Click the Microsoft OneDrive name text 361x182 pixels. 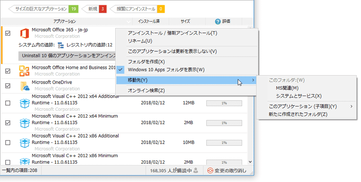pos(52,82)
